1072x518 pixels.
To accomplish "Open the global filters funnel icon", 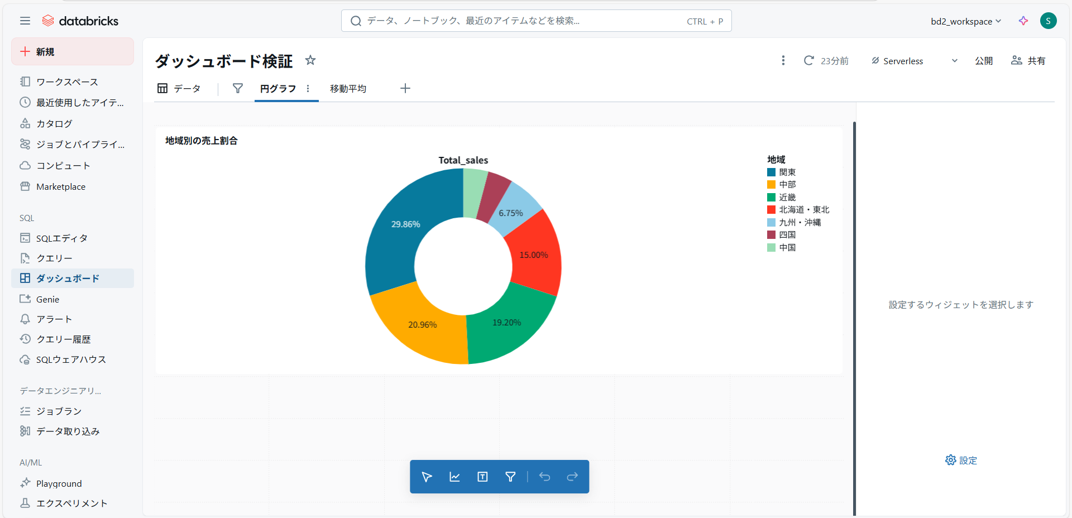I will [x=237, y=89].
